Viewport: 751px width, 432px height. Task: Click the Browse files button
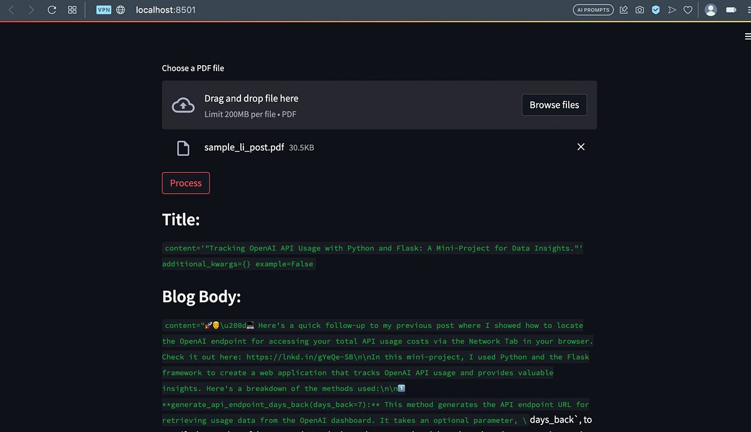tap(554, 105)
